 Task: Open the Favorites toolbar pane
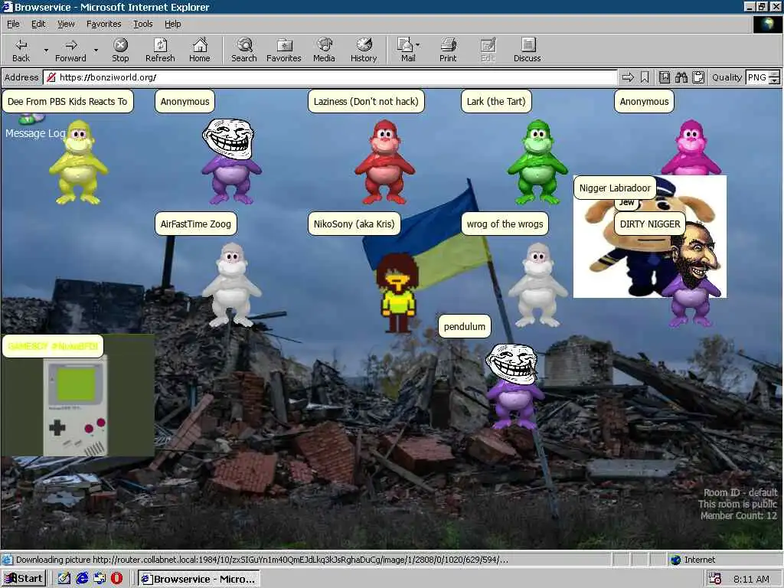click(x=283, y=50)
